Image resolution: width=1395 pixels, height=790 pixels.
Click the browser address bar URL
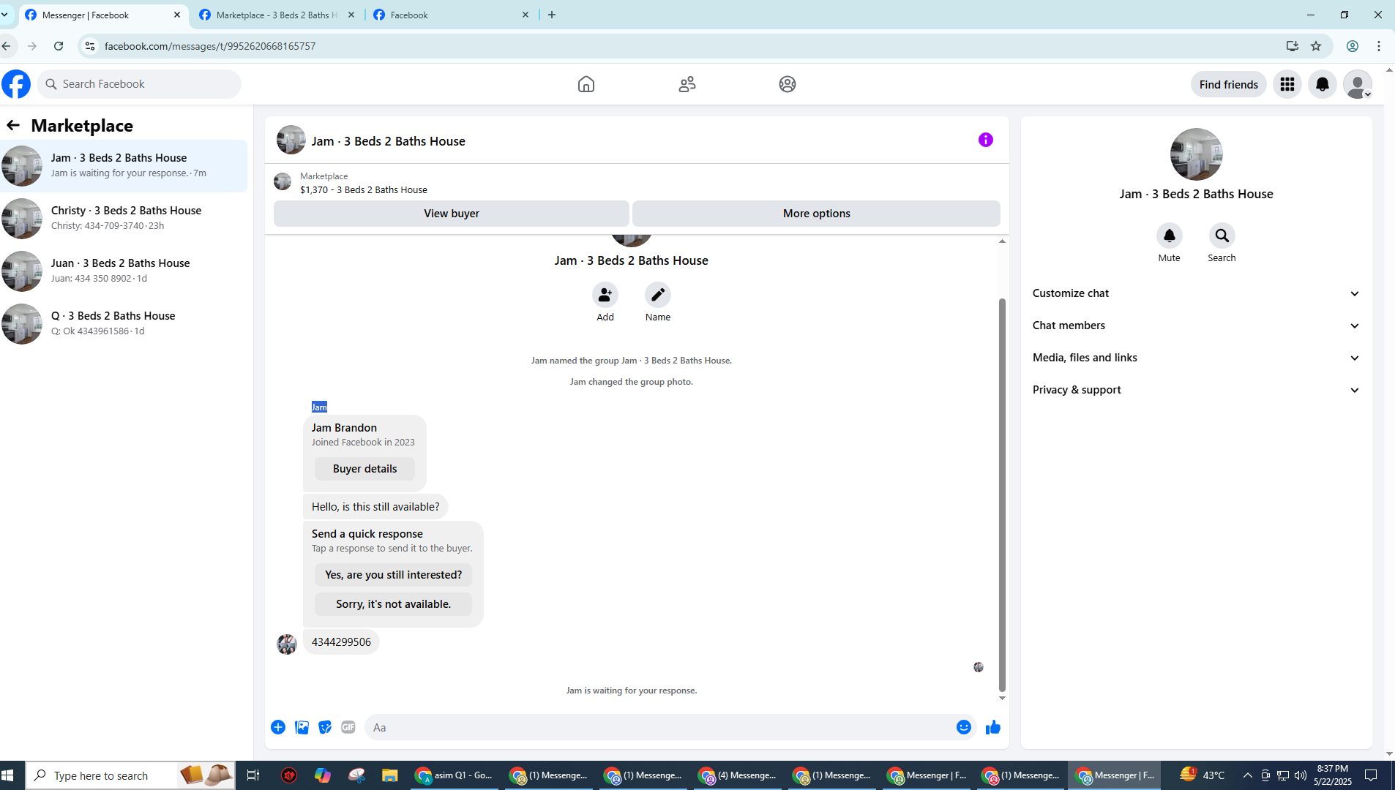pyautogui.click(x=209, y=46)
